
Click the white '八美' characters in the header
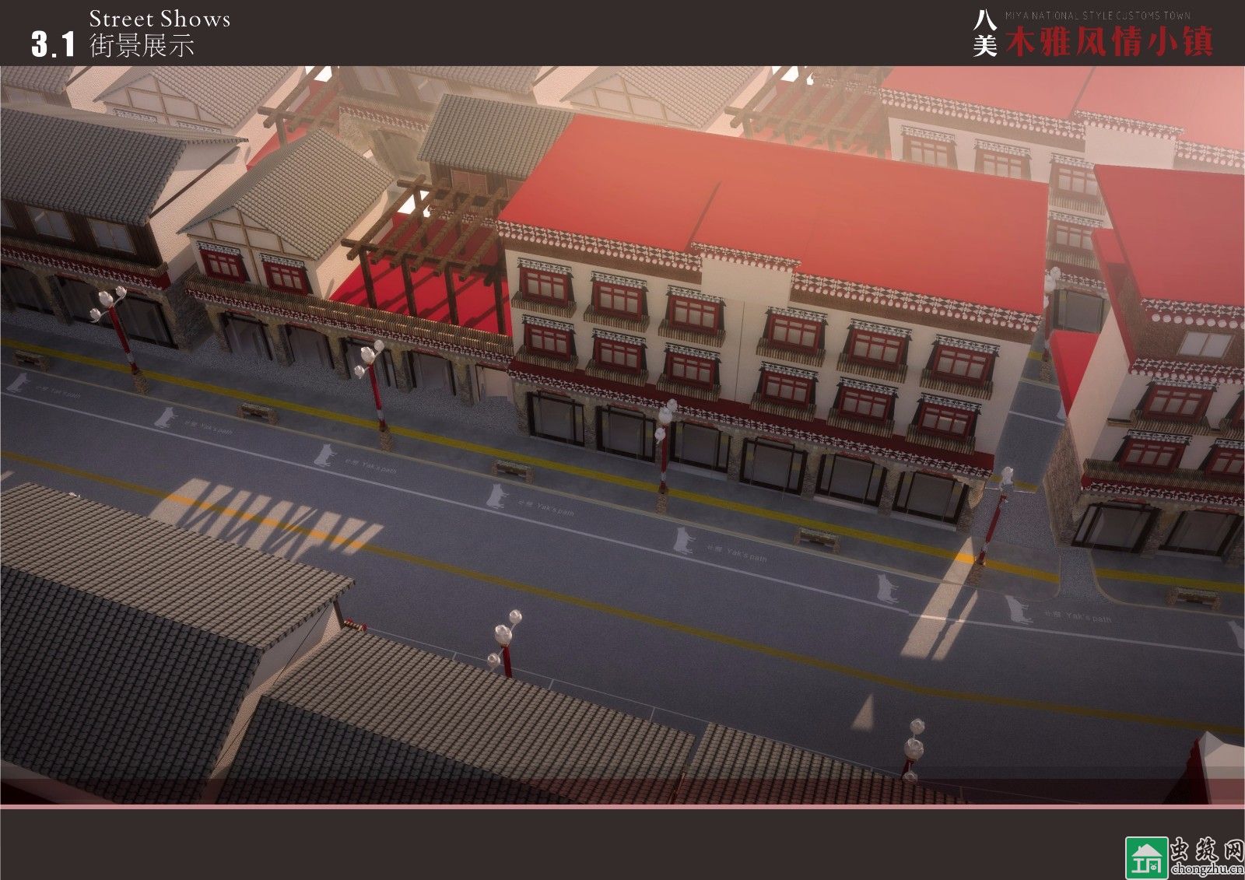point(984,33)
